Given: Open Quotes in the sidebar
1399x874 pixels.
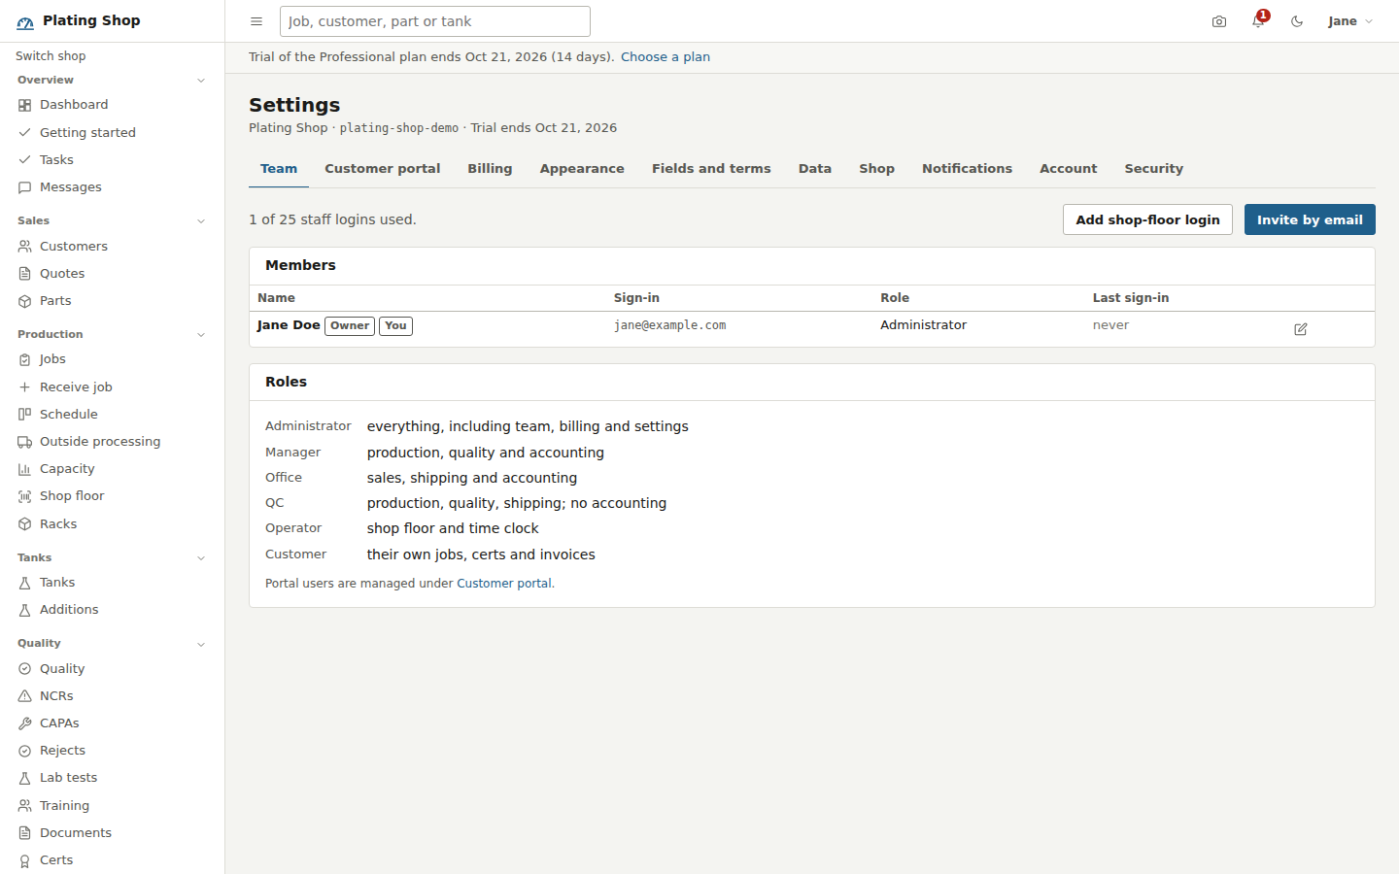Looking at the screenshot, I should click(x=113, y=274).
